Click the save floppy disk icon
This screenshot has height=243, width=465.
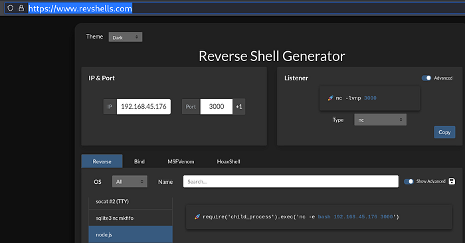(x=452, y=181)
